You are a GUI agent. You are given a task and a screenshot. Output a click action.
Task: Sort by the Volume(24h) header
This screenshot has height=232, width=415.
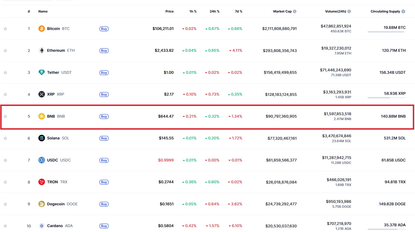335,11
